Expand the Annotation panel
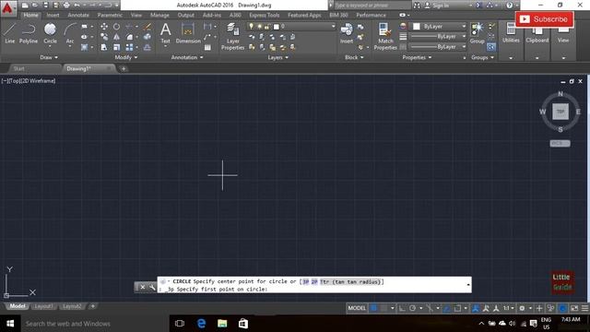 187,57
